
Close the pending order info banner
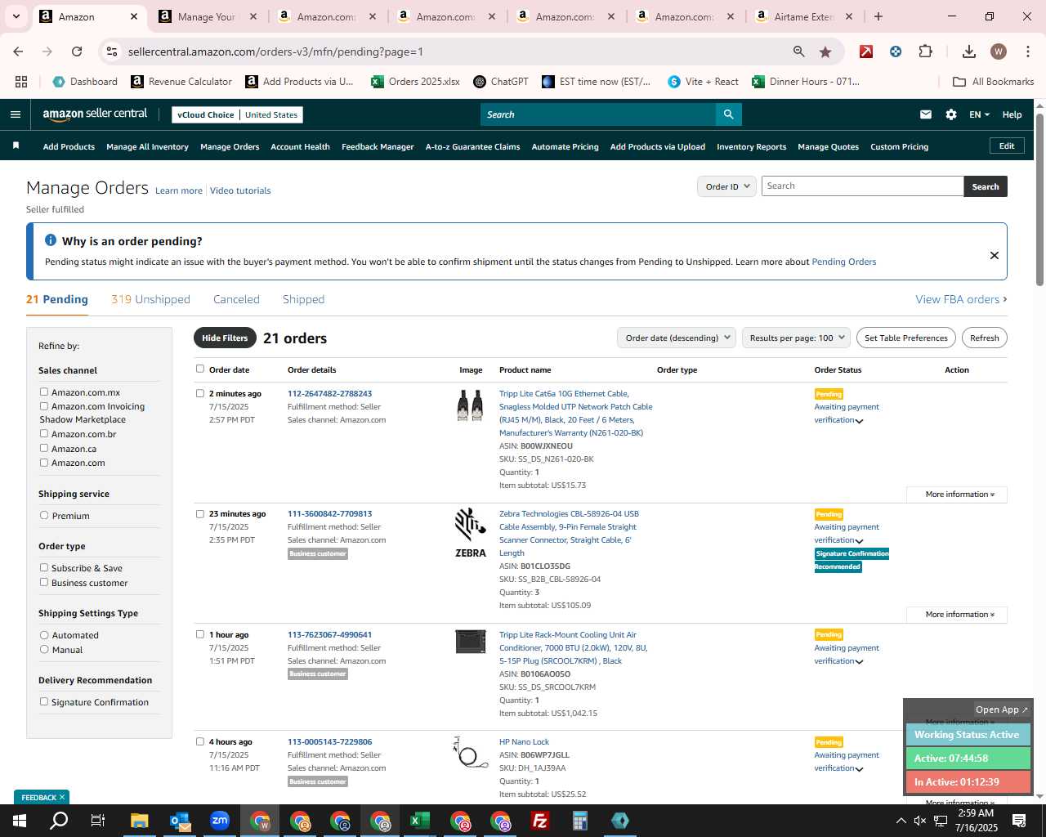click(995, 255)
